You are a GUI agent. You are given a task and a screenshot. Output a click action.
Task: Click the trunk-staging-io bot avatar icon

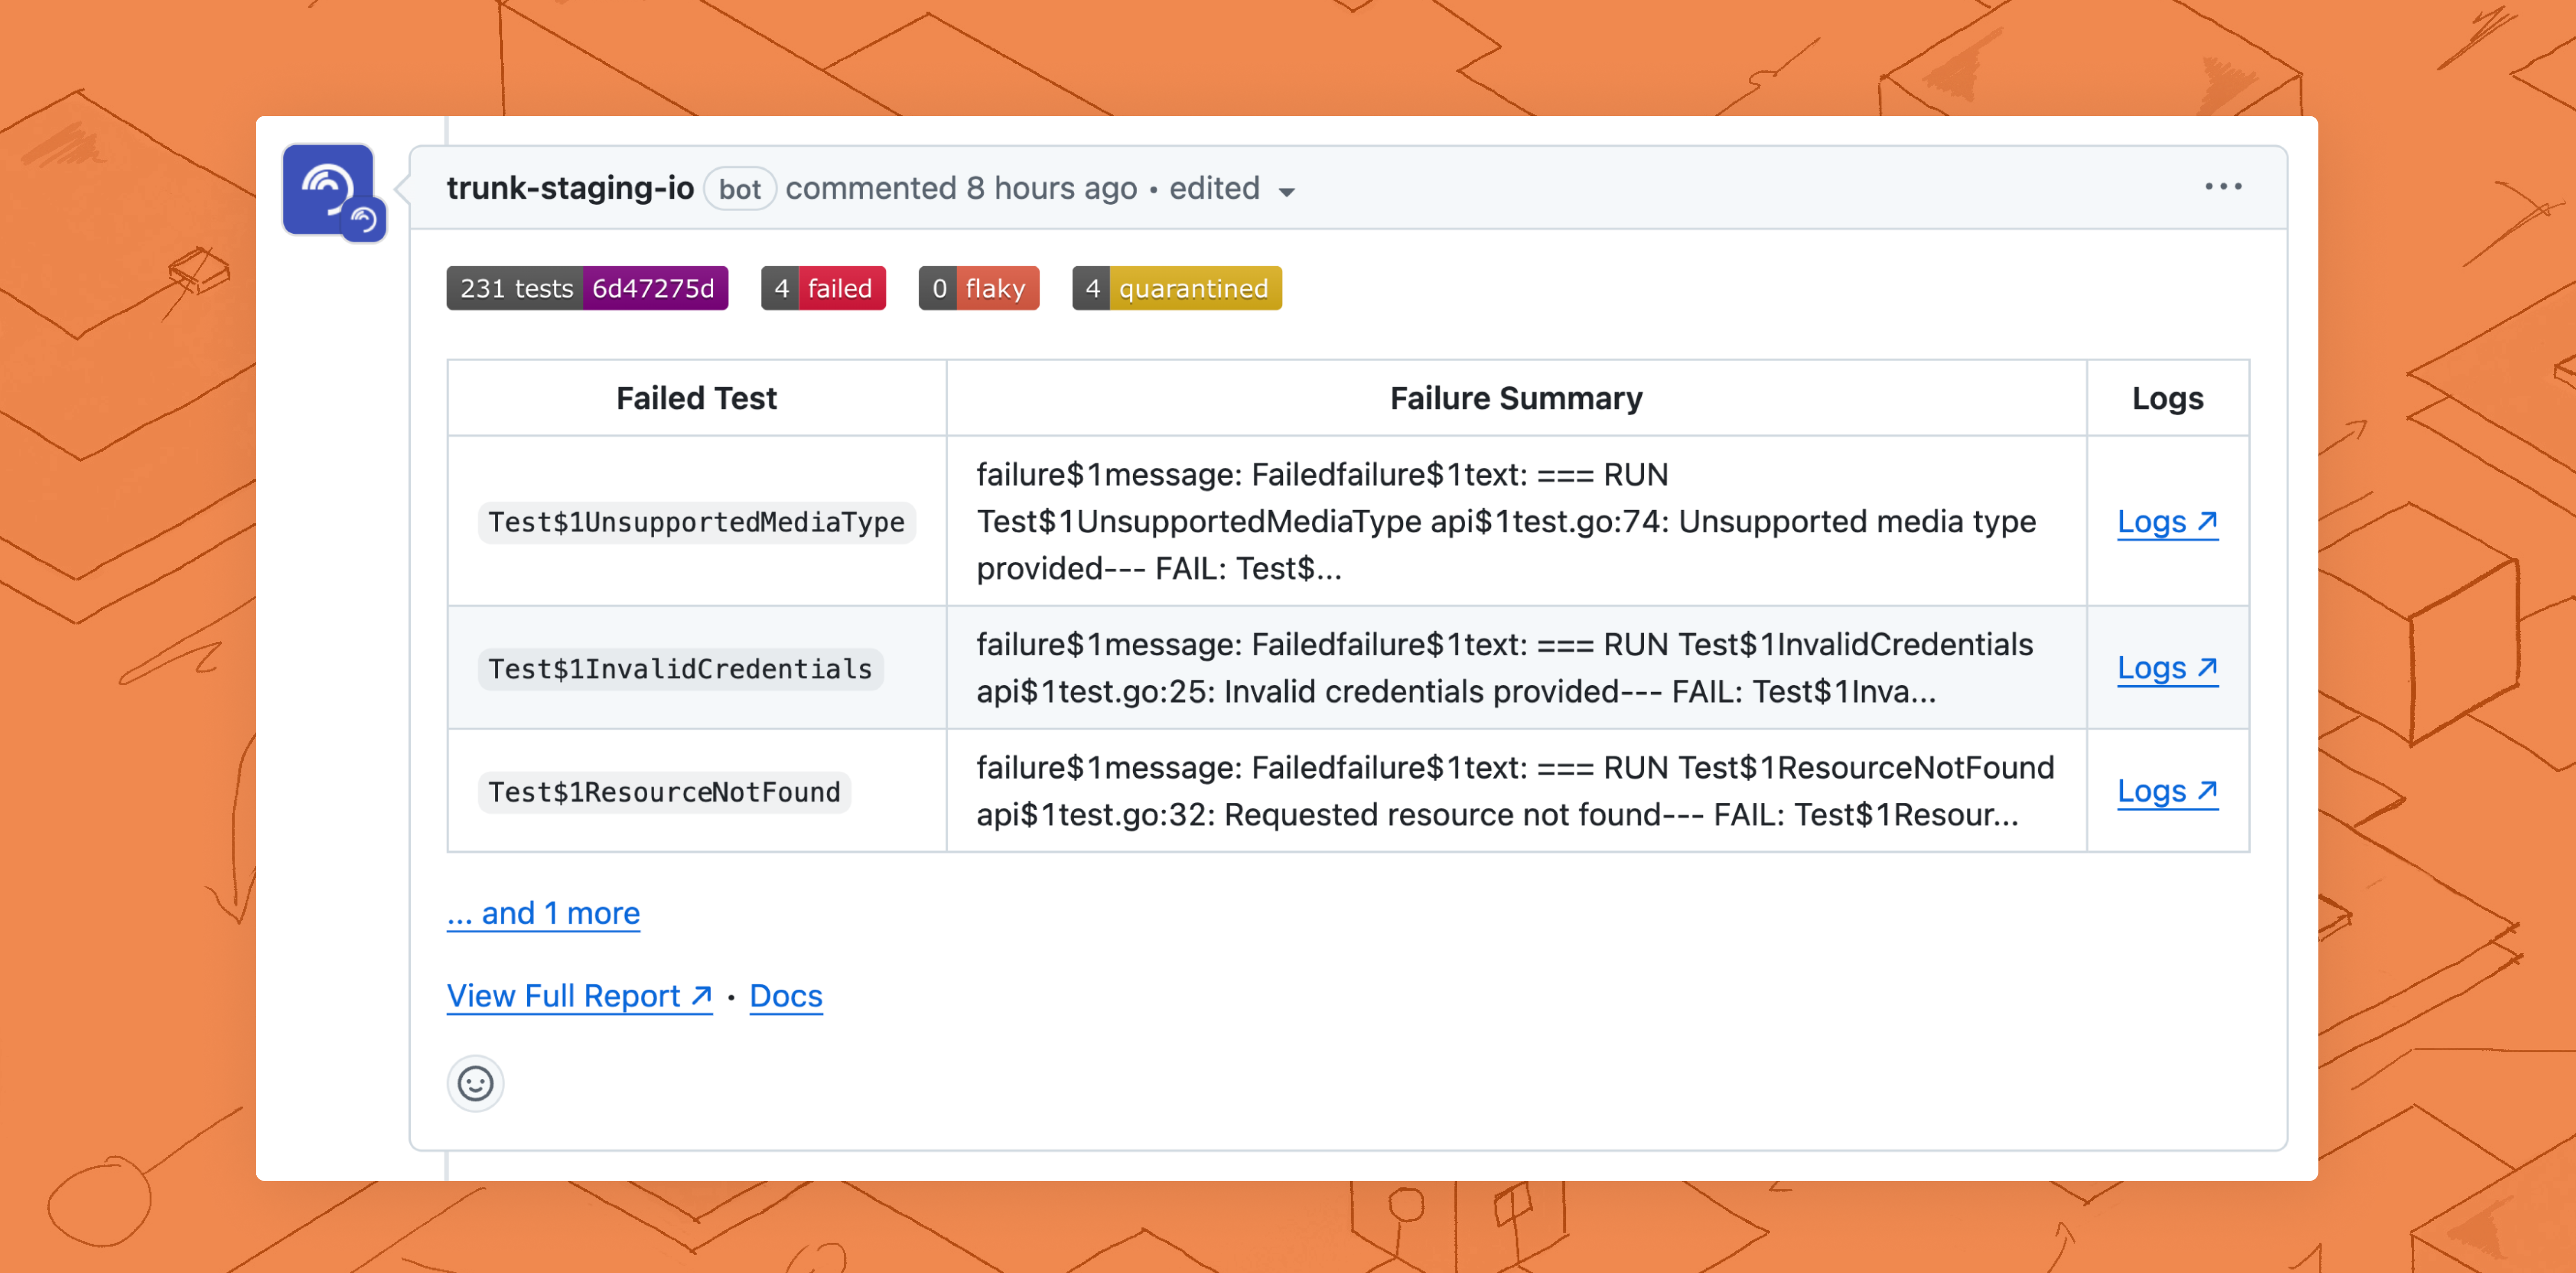[x=330, y=190]
